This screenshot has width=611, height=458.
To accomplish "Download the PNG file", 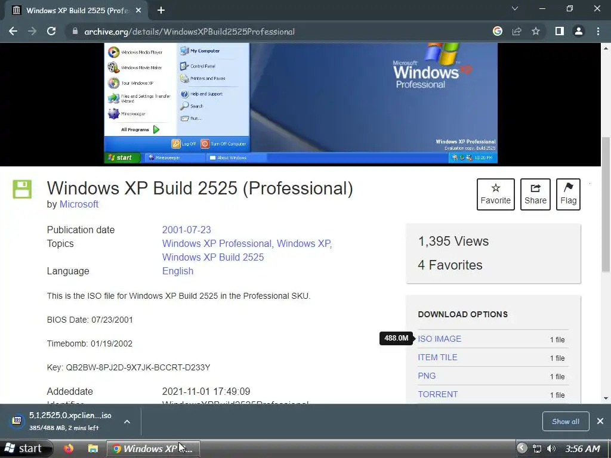I will pos(427,376).
